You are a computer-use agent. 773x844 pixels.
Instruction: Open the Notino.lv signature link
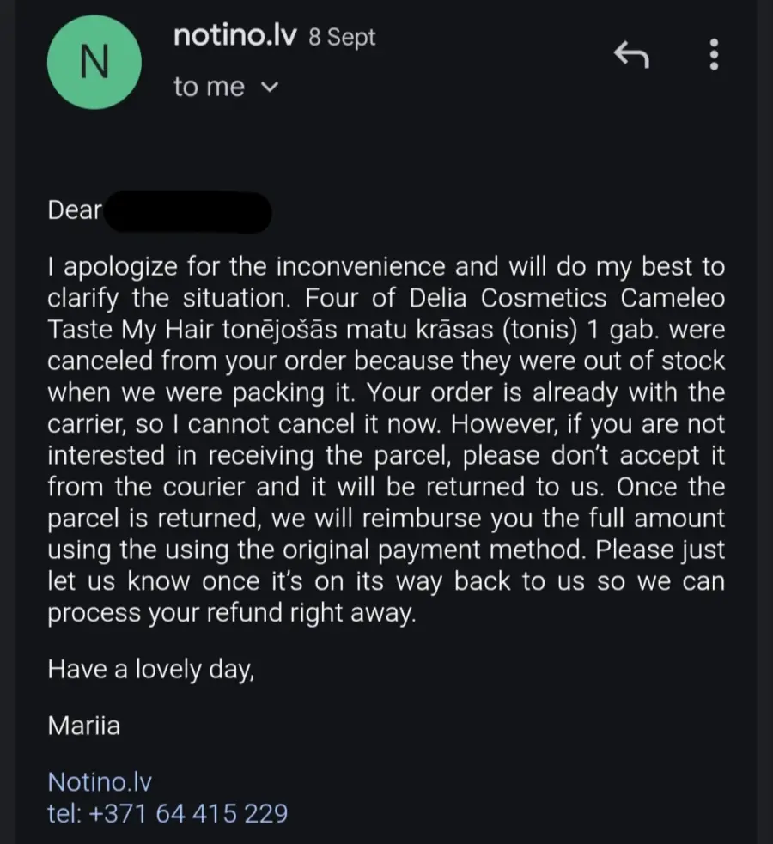coord(100,781)
